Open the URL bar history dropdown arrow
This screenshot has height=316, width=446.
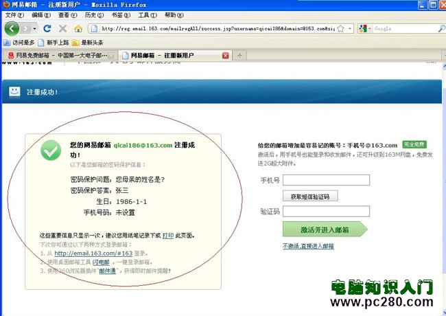coord(350,29)
